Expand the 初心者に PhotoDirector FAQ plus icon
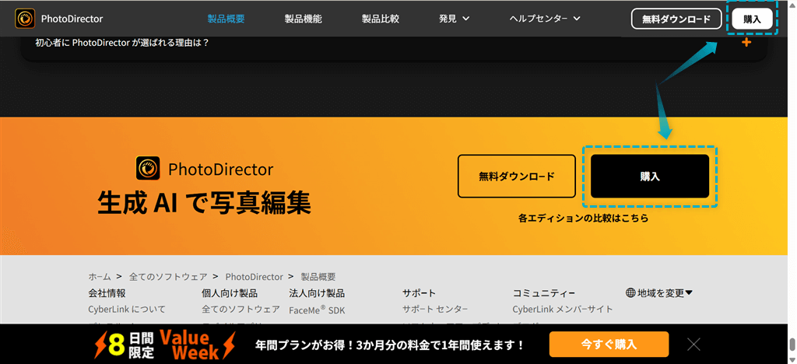 point(746,43)
